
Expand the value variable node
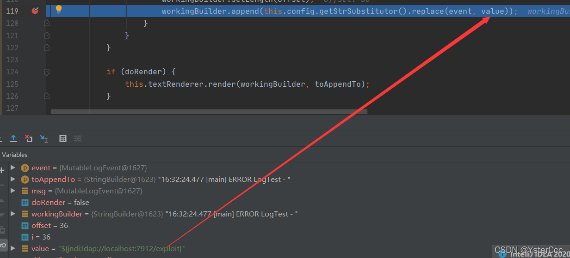point(13,249)
